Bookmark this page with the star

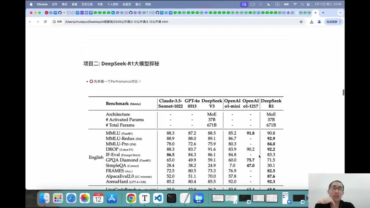[301, 22]
